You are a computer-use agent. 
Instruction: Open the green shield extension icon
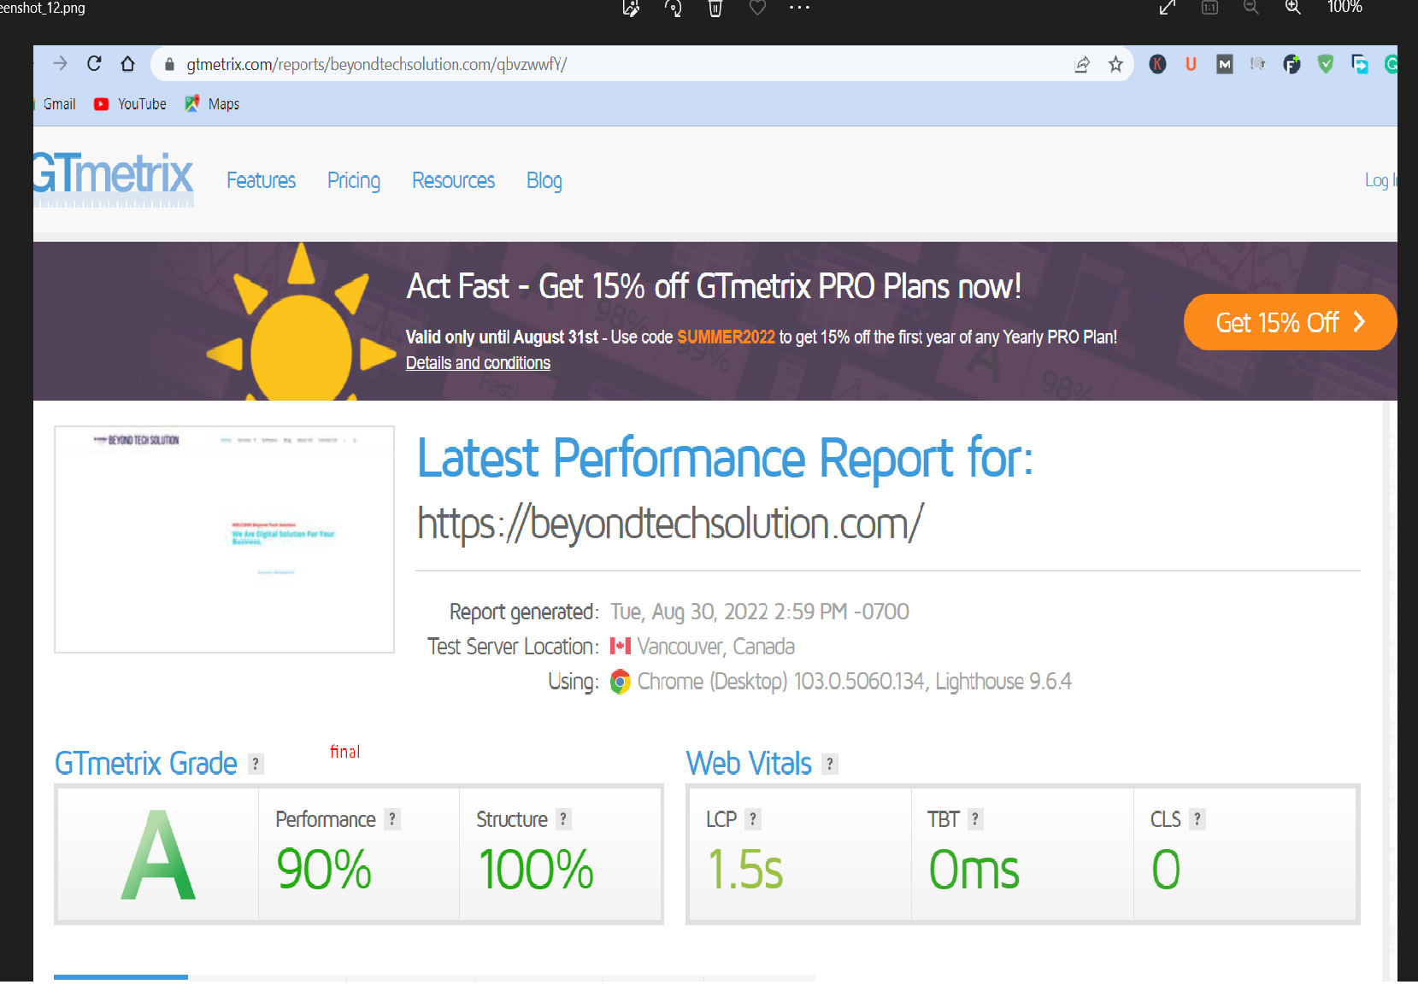coord(1325,64)
